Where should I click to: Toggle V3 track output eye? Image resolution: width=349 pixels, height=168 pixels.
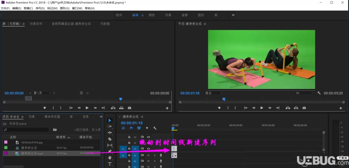pos(148,137)
